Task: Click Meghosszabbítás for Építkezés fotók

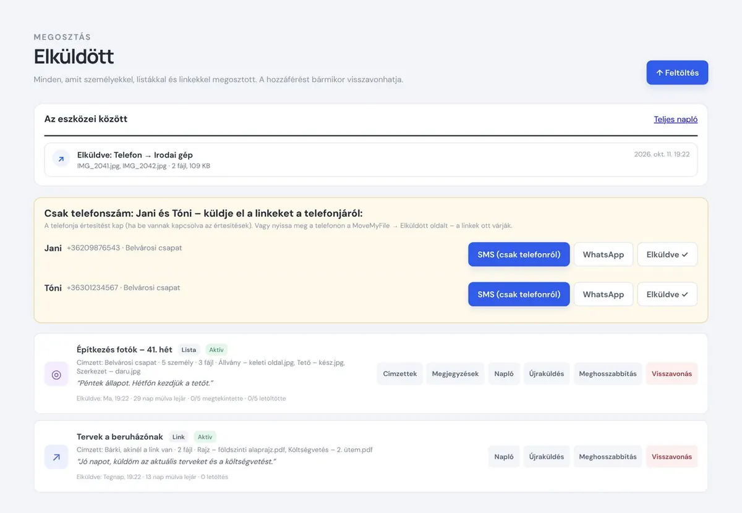Action: [608, 373]
